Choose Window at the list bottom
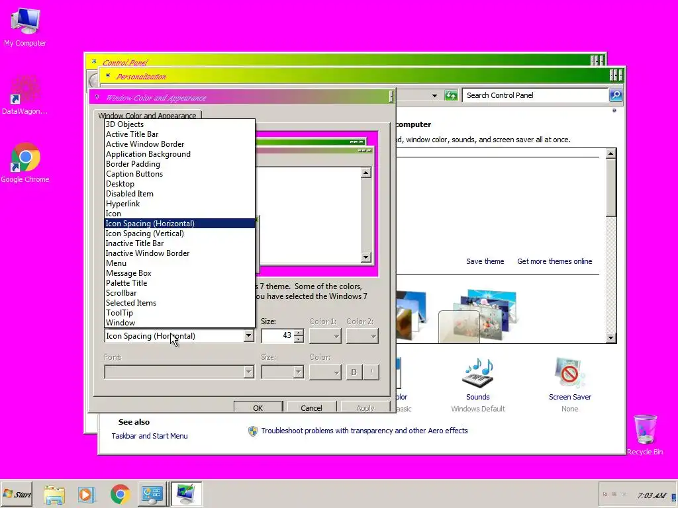The height and width of the screenshot is (508, 678). (x=180, y=323)
